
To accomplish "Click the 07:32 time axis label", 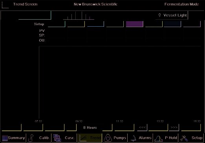I will [x=38, y=121].
